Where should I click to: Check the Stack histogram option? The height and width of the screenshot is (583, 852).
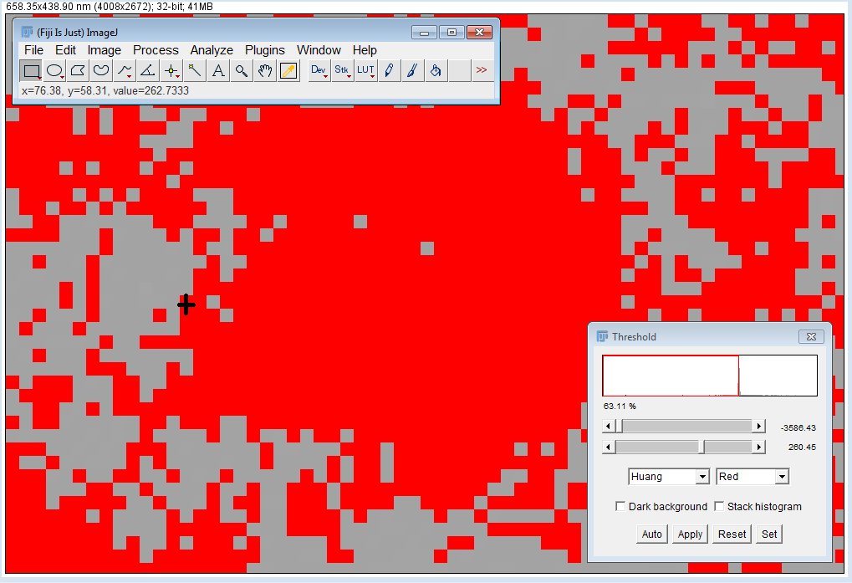[x=719, y=507]
